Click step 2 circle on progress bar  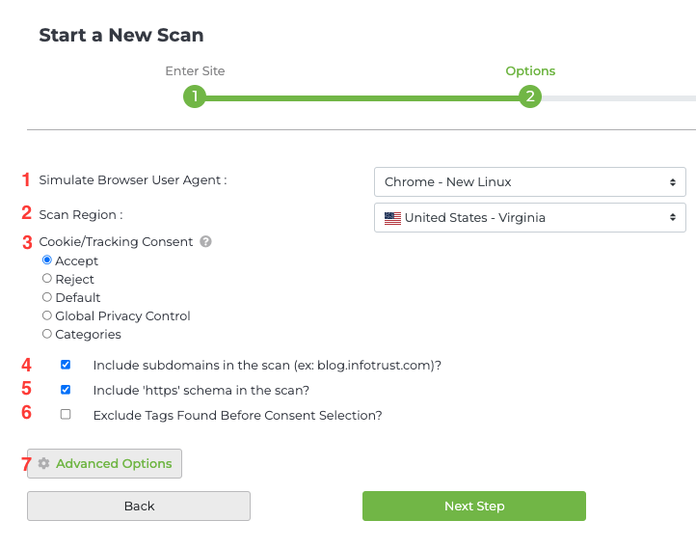[x=529, y=96]
